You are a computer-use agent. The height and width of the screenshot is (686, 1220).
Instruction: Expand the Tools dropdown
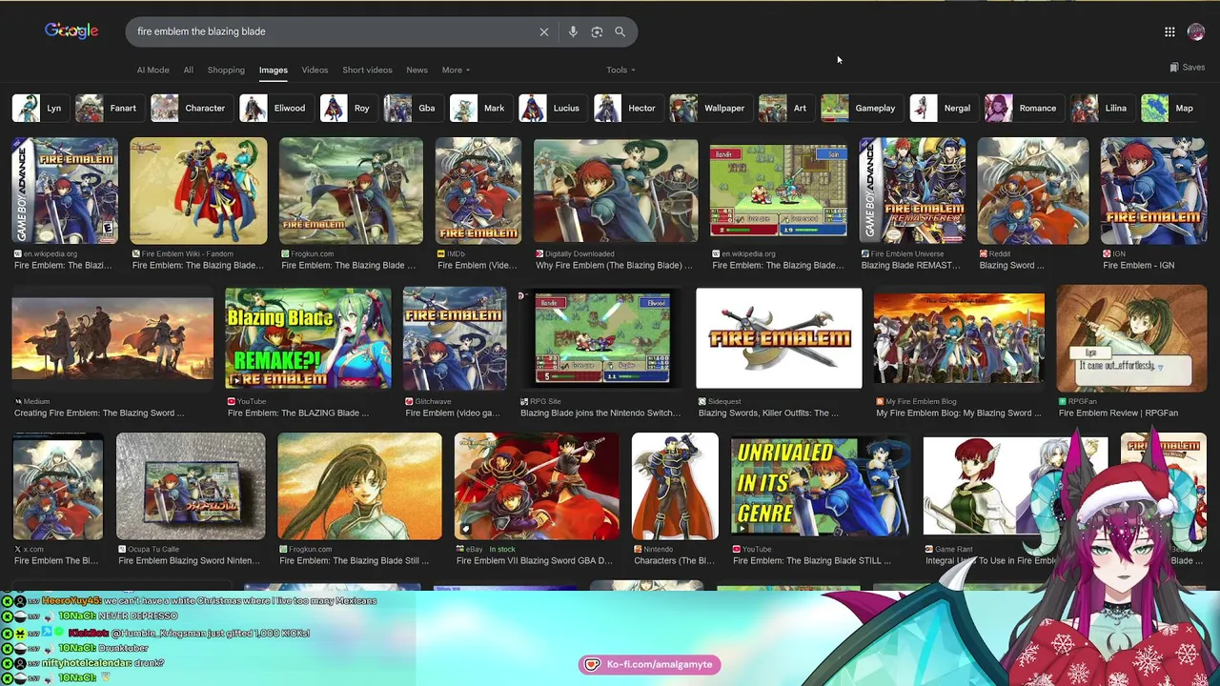620,70
